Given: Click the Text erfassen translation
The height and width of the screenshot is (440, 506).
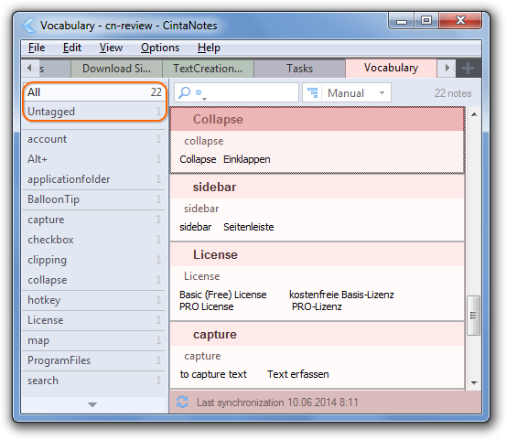Looking at the screenshot, I should [298, 374].
